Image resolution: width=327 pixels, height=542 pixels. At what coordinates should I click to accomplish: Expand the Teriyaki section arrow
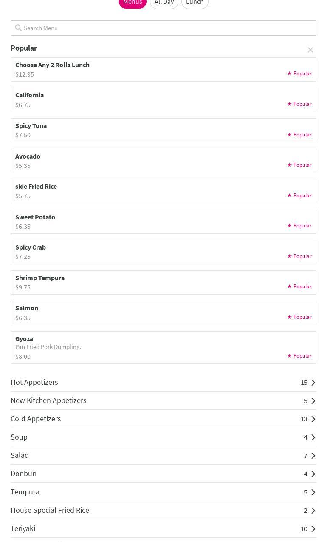313,529
